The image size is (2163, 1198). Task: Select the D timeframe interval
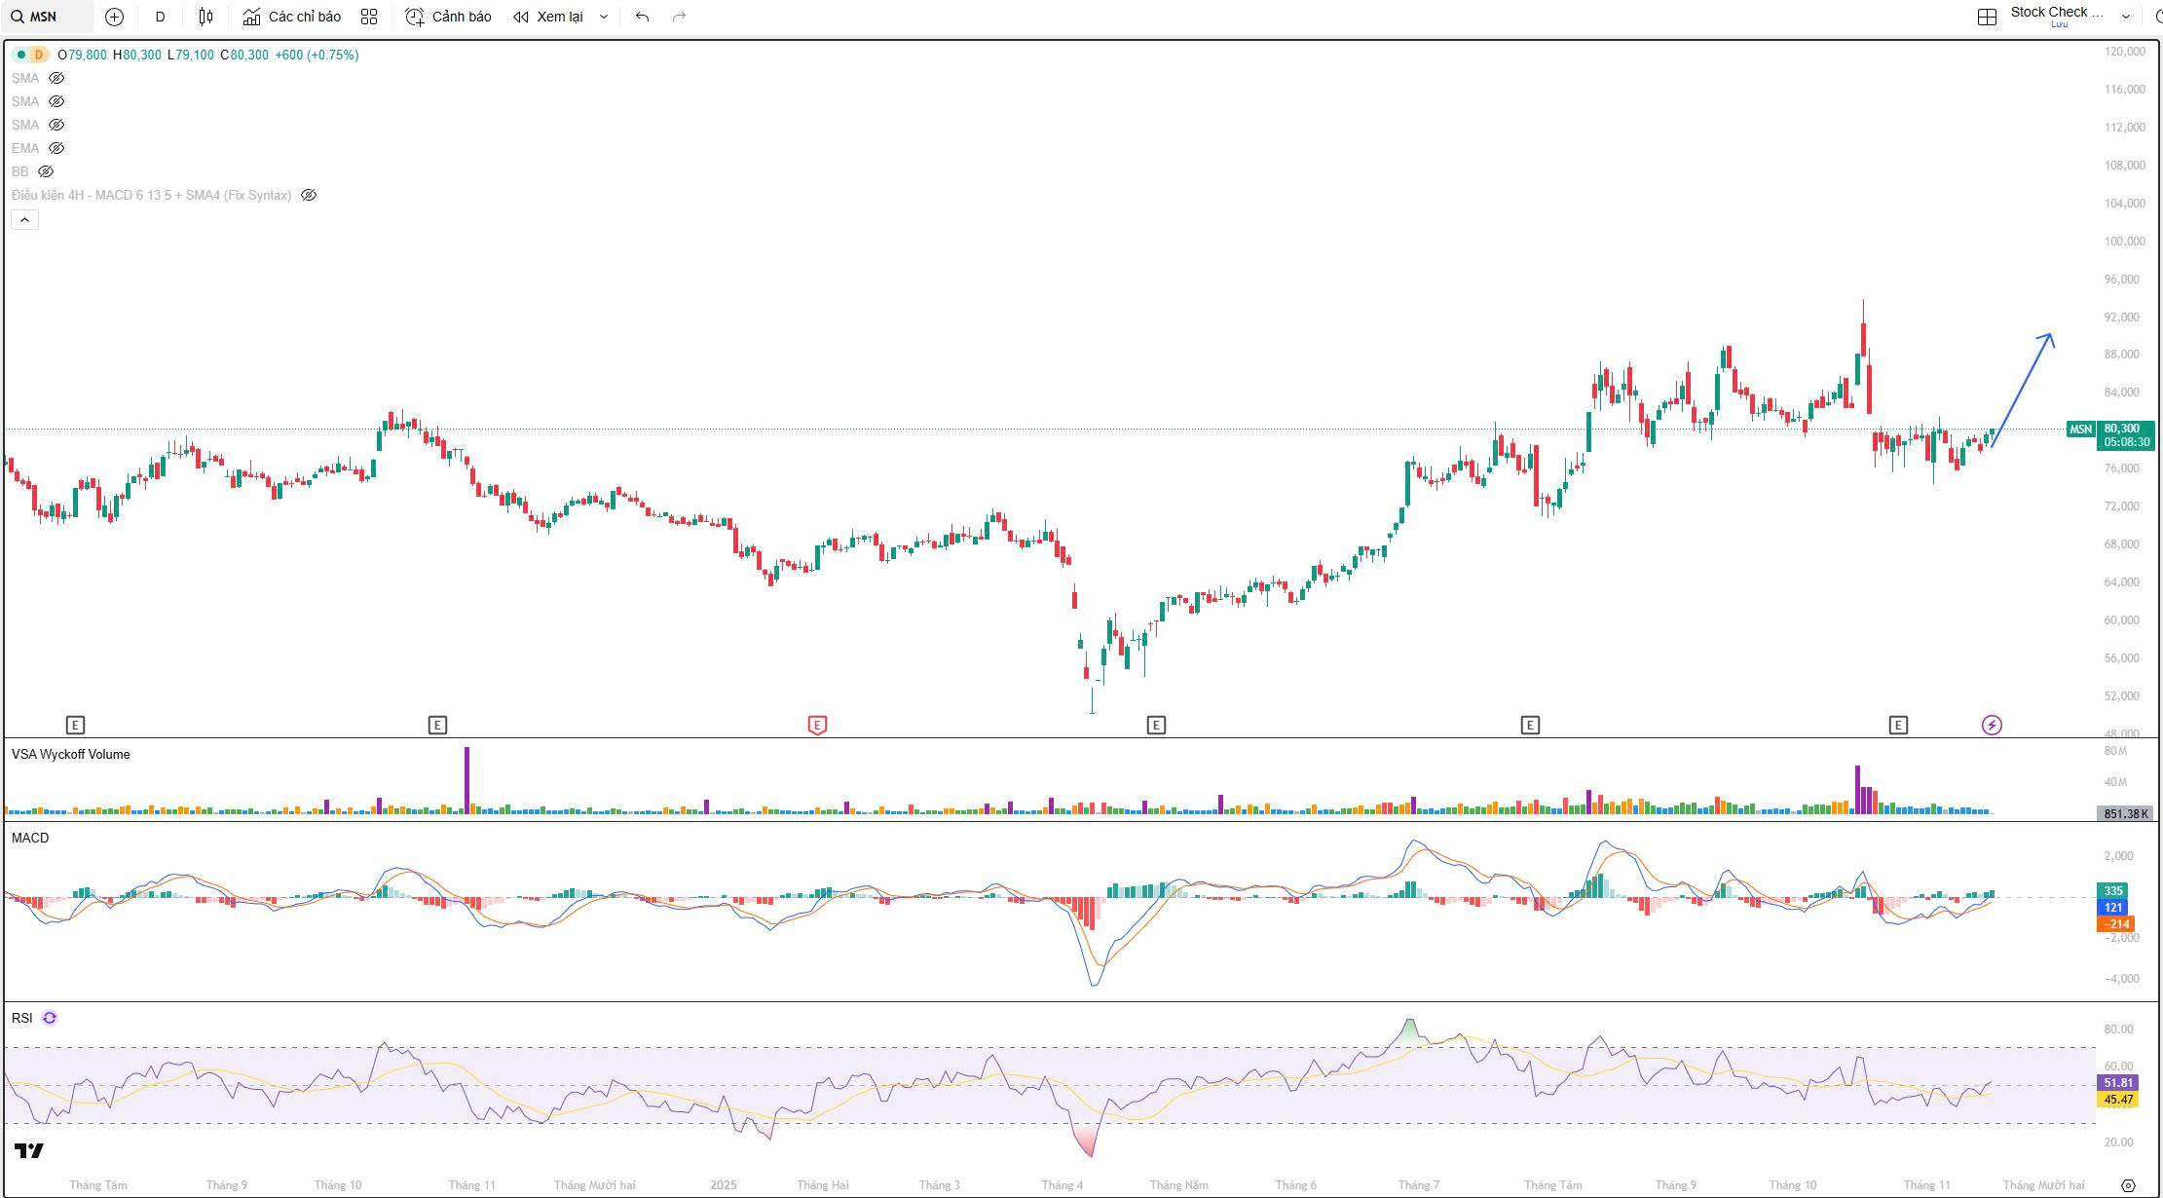[161, 17]
